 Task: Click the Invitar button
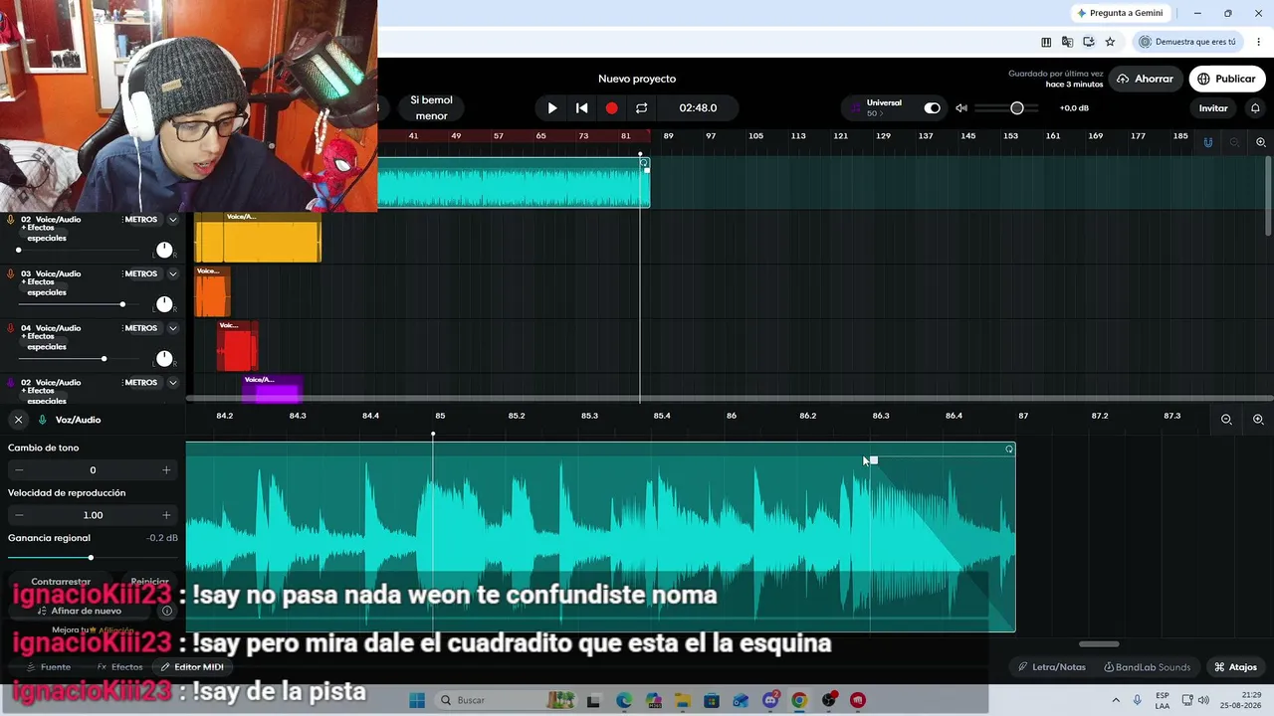click(1213, 107)
